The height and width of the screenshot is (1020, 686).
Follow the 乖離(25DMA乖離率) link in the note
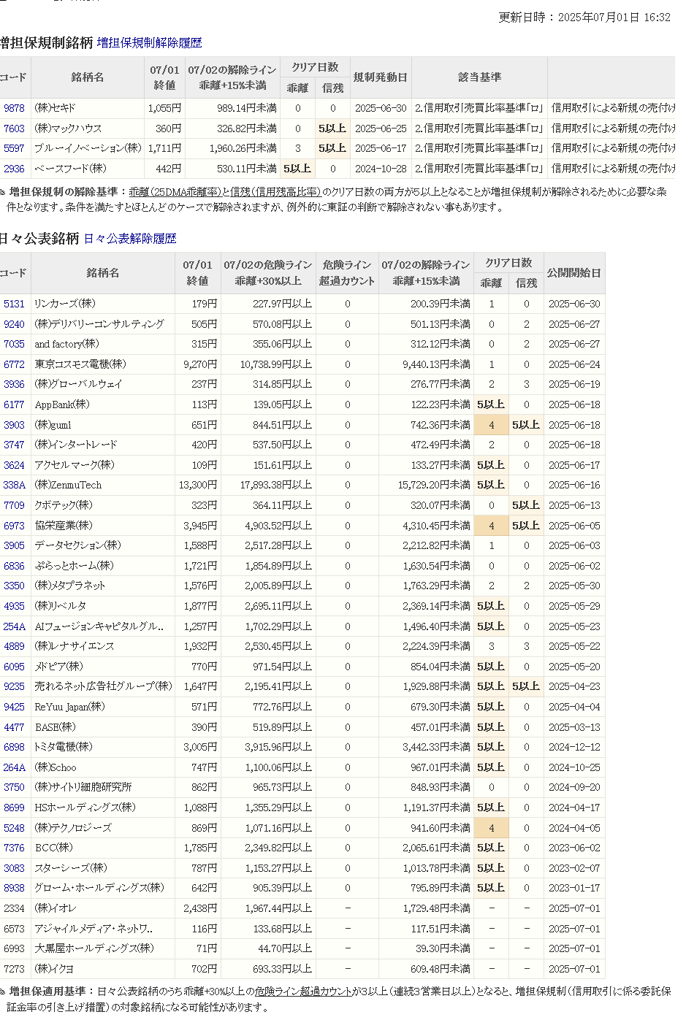[x=175, y=192]
